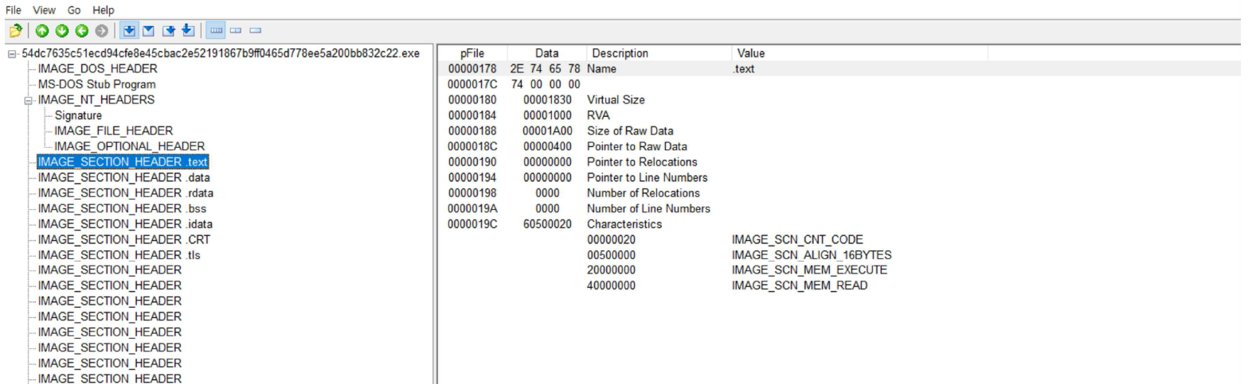Click the open file folder icon

[x=14, y=31]
